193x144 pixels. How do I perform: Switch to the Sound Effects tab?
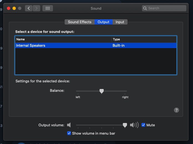click(80, 22)
